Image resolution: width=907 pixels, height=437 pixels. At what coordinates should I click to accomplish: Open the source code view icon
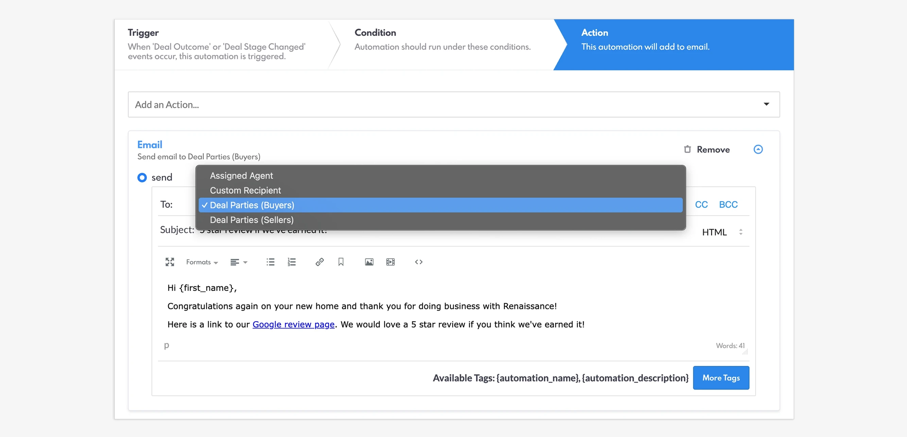pos(418,262)
